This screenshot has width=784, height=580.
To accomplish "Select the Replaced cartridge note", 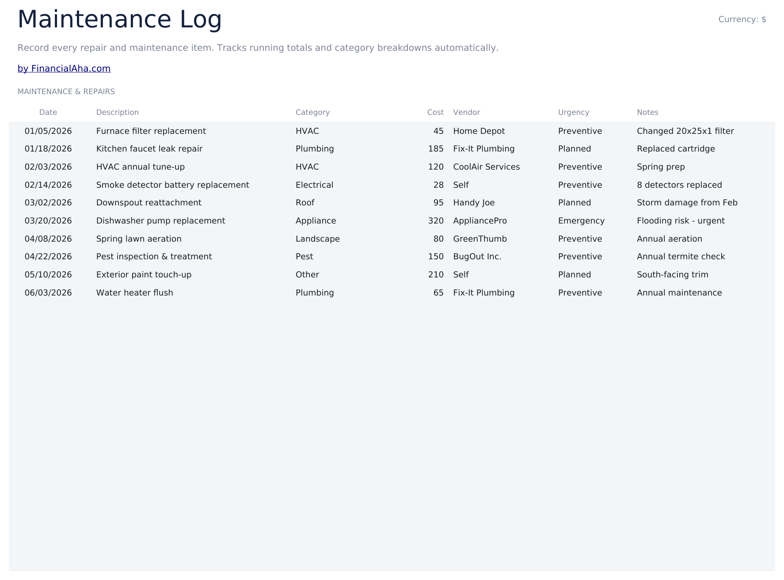I will tap(676, 149).
